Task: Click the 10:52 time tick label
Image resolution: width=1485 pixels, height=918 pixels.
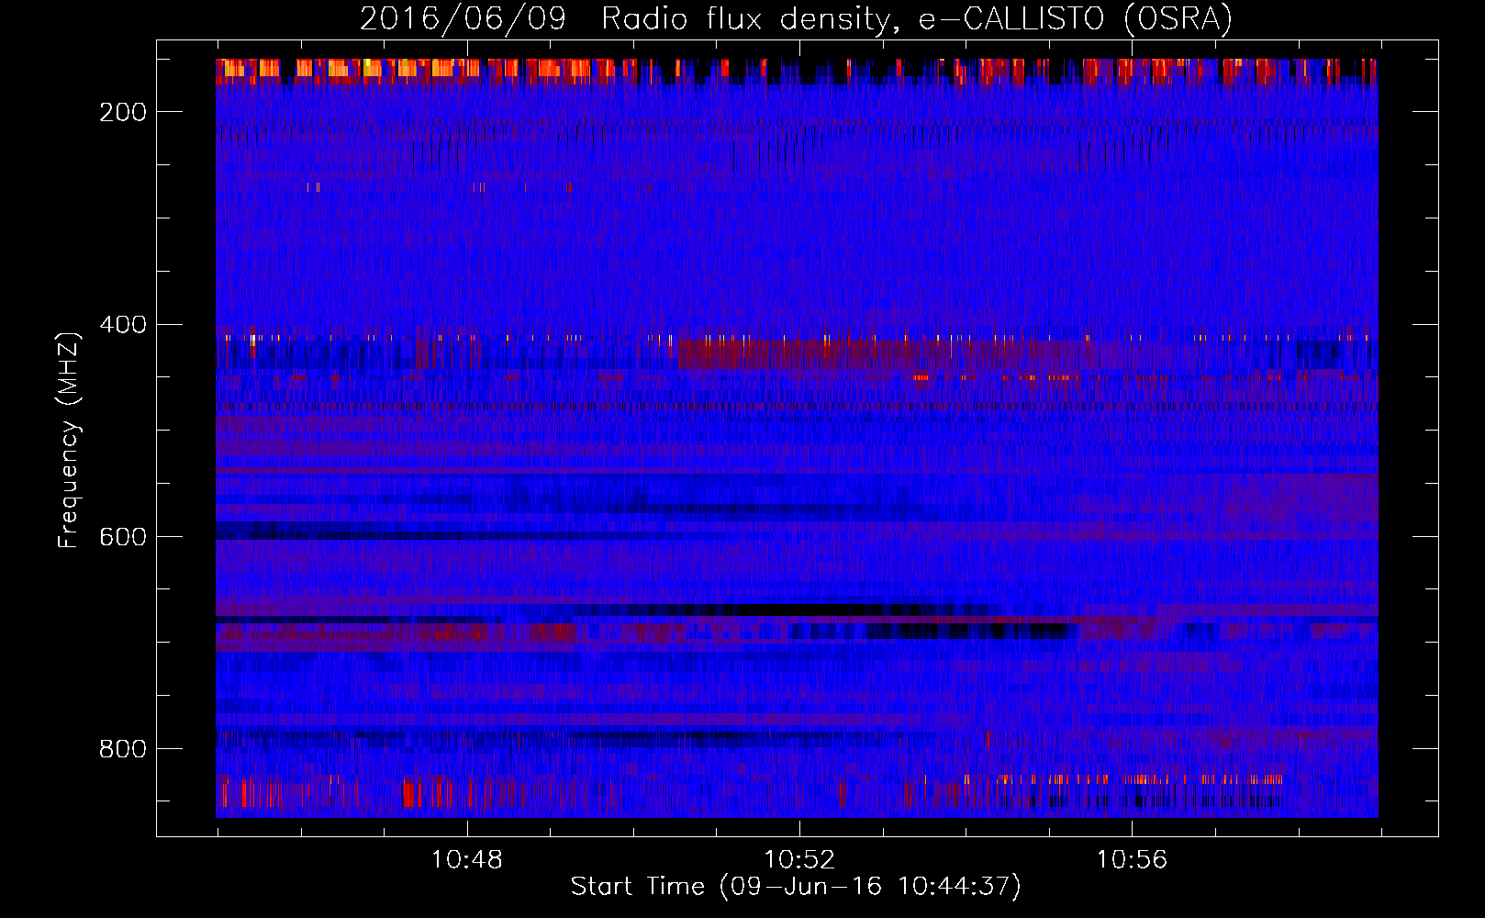Action: pyautogui.click(x=799, y=860)
